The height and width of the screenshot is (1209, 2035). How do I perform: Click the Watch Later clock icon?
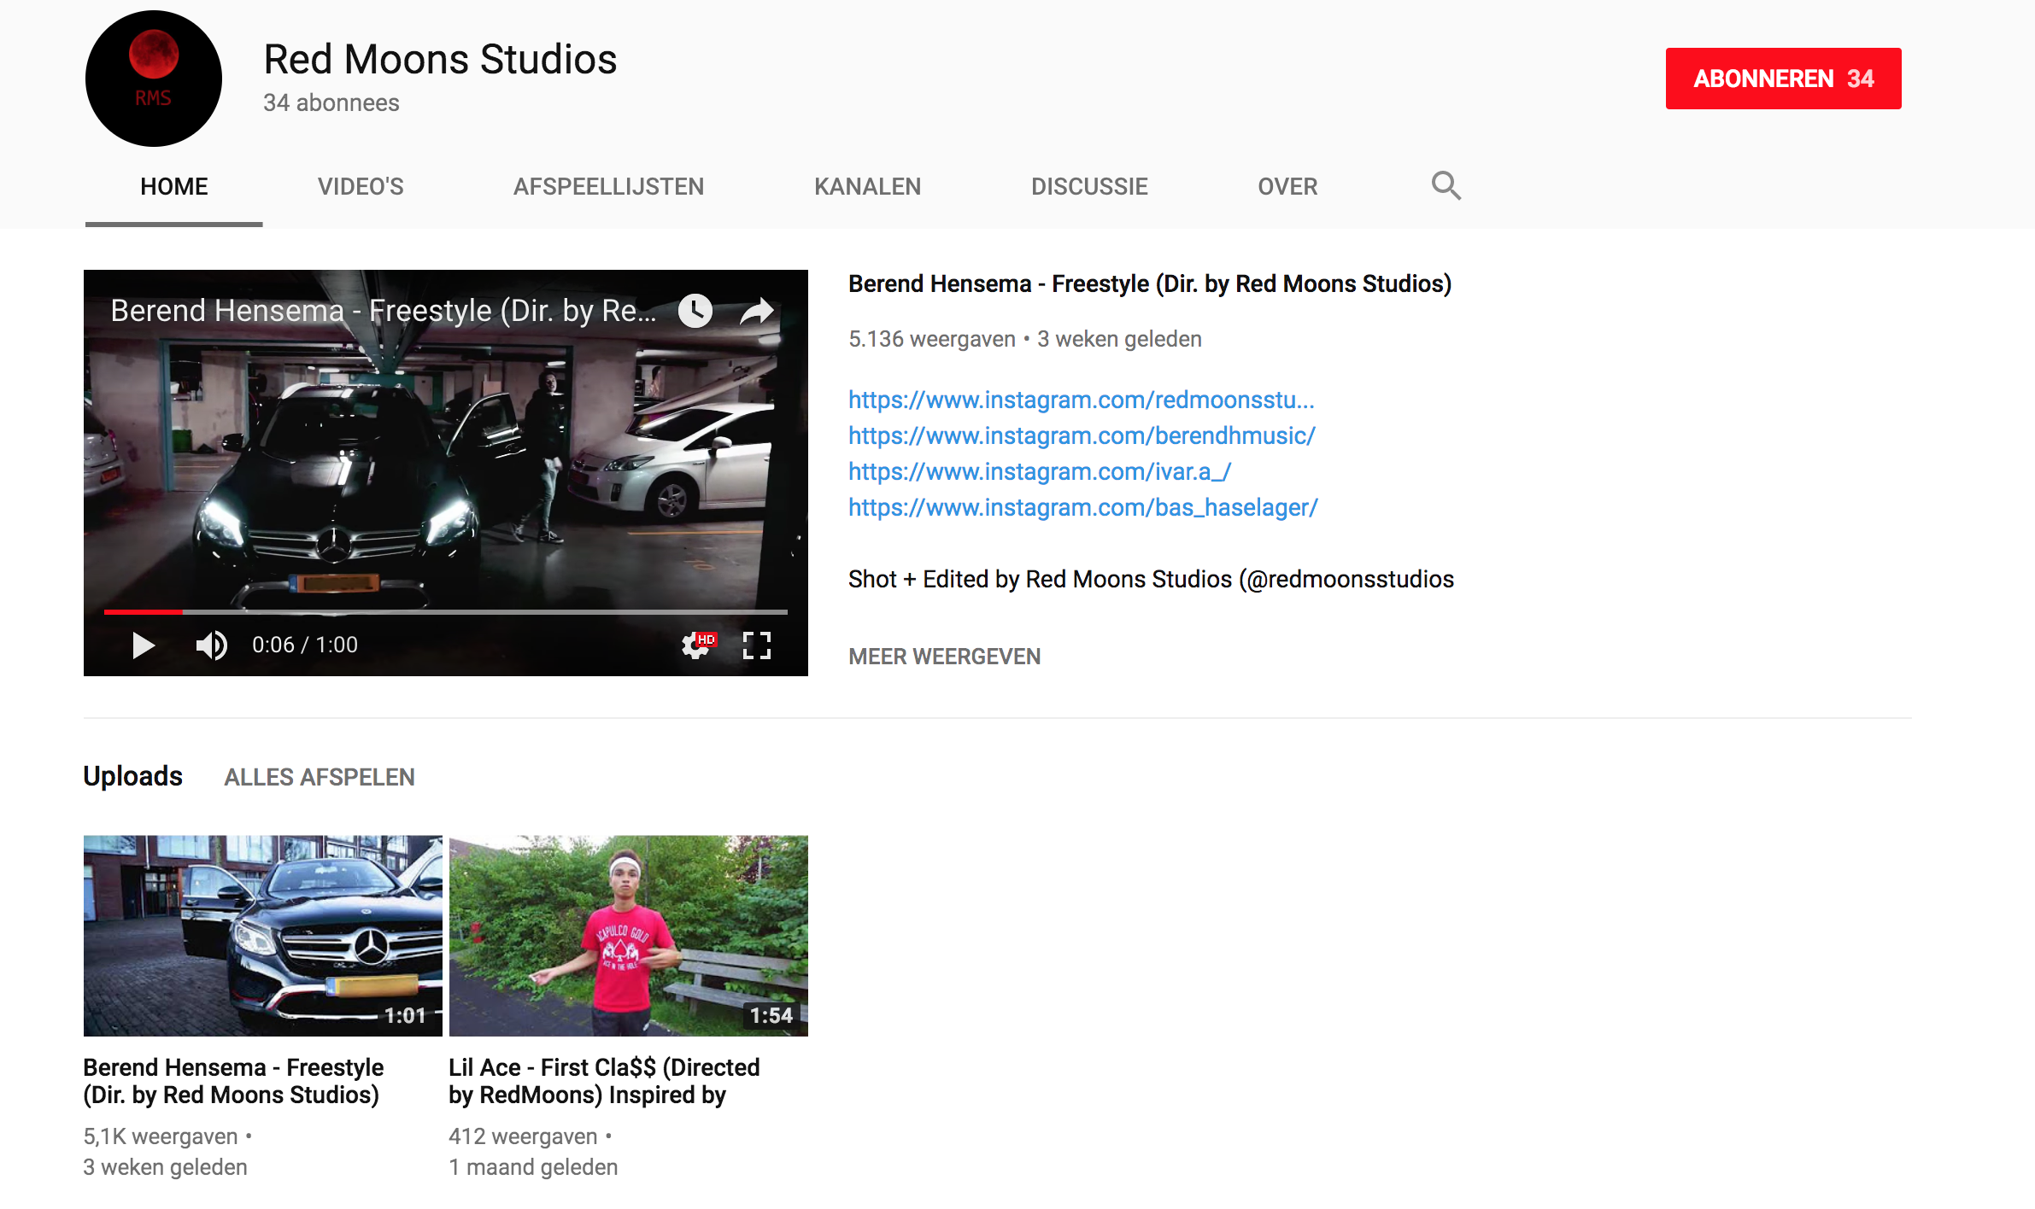695,311
